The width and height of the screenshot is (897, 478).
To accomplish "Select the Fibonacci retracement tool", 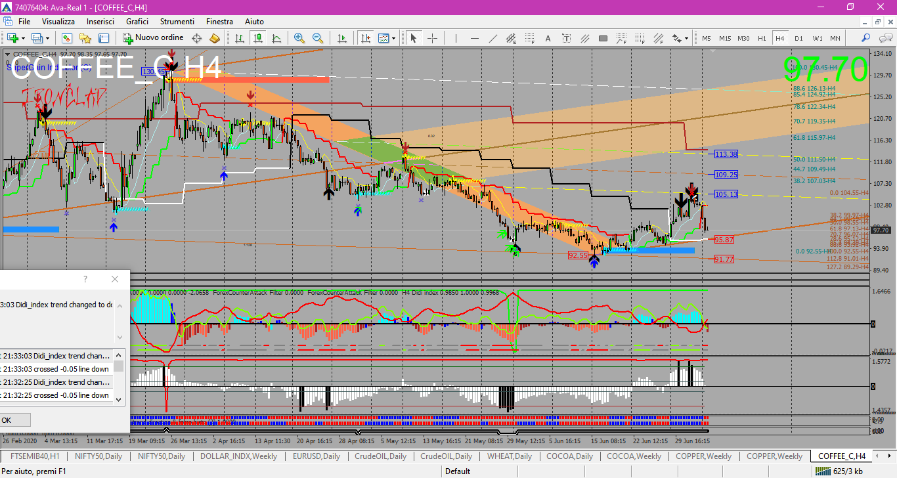I will (530, 38).
